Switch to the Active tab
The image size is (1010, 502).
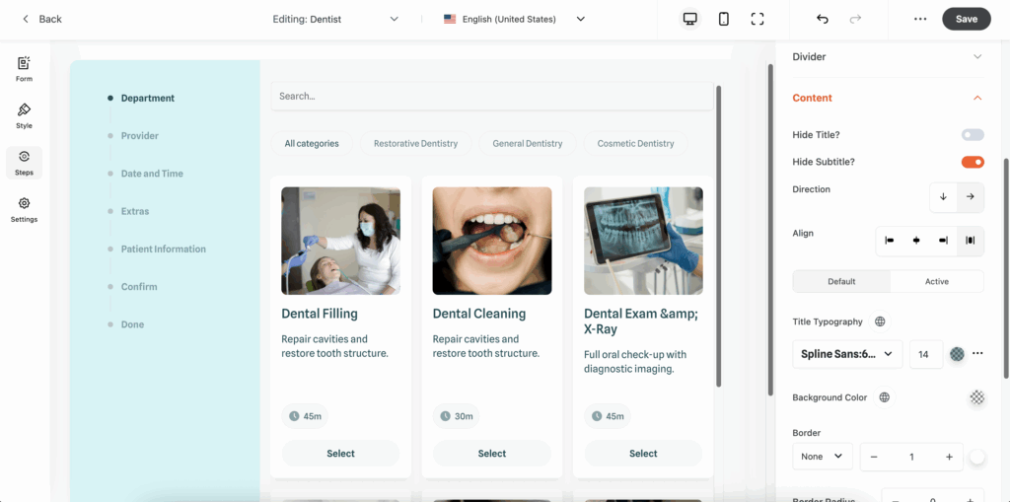click(936, 281)
